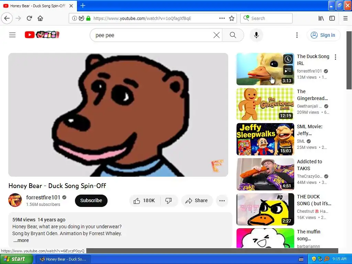Open Addicted to TAKIS video thumbnail

[265, 174]
